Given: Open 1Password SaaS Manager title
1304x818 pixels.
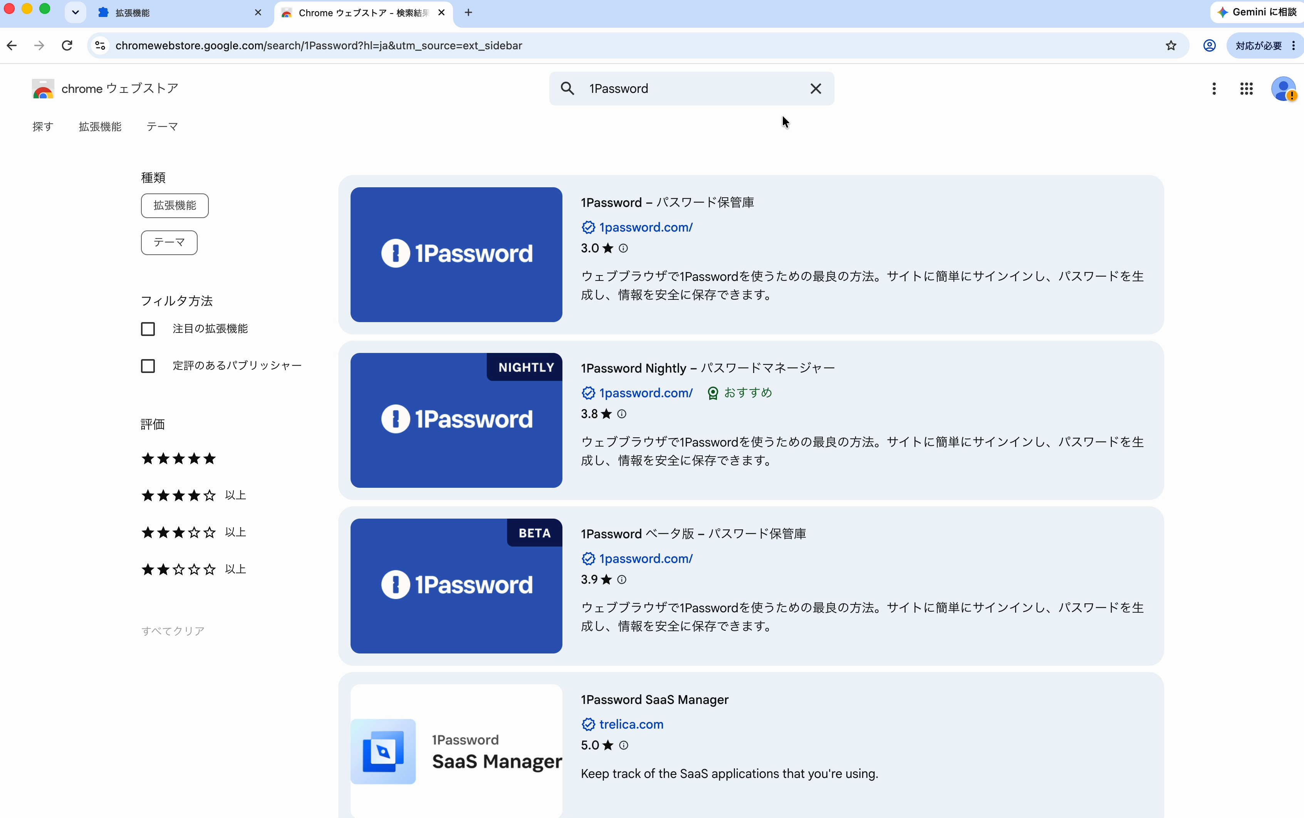Looking at the screenshot, I should point(655,700).
